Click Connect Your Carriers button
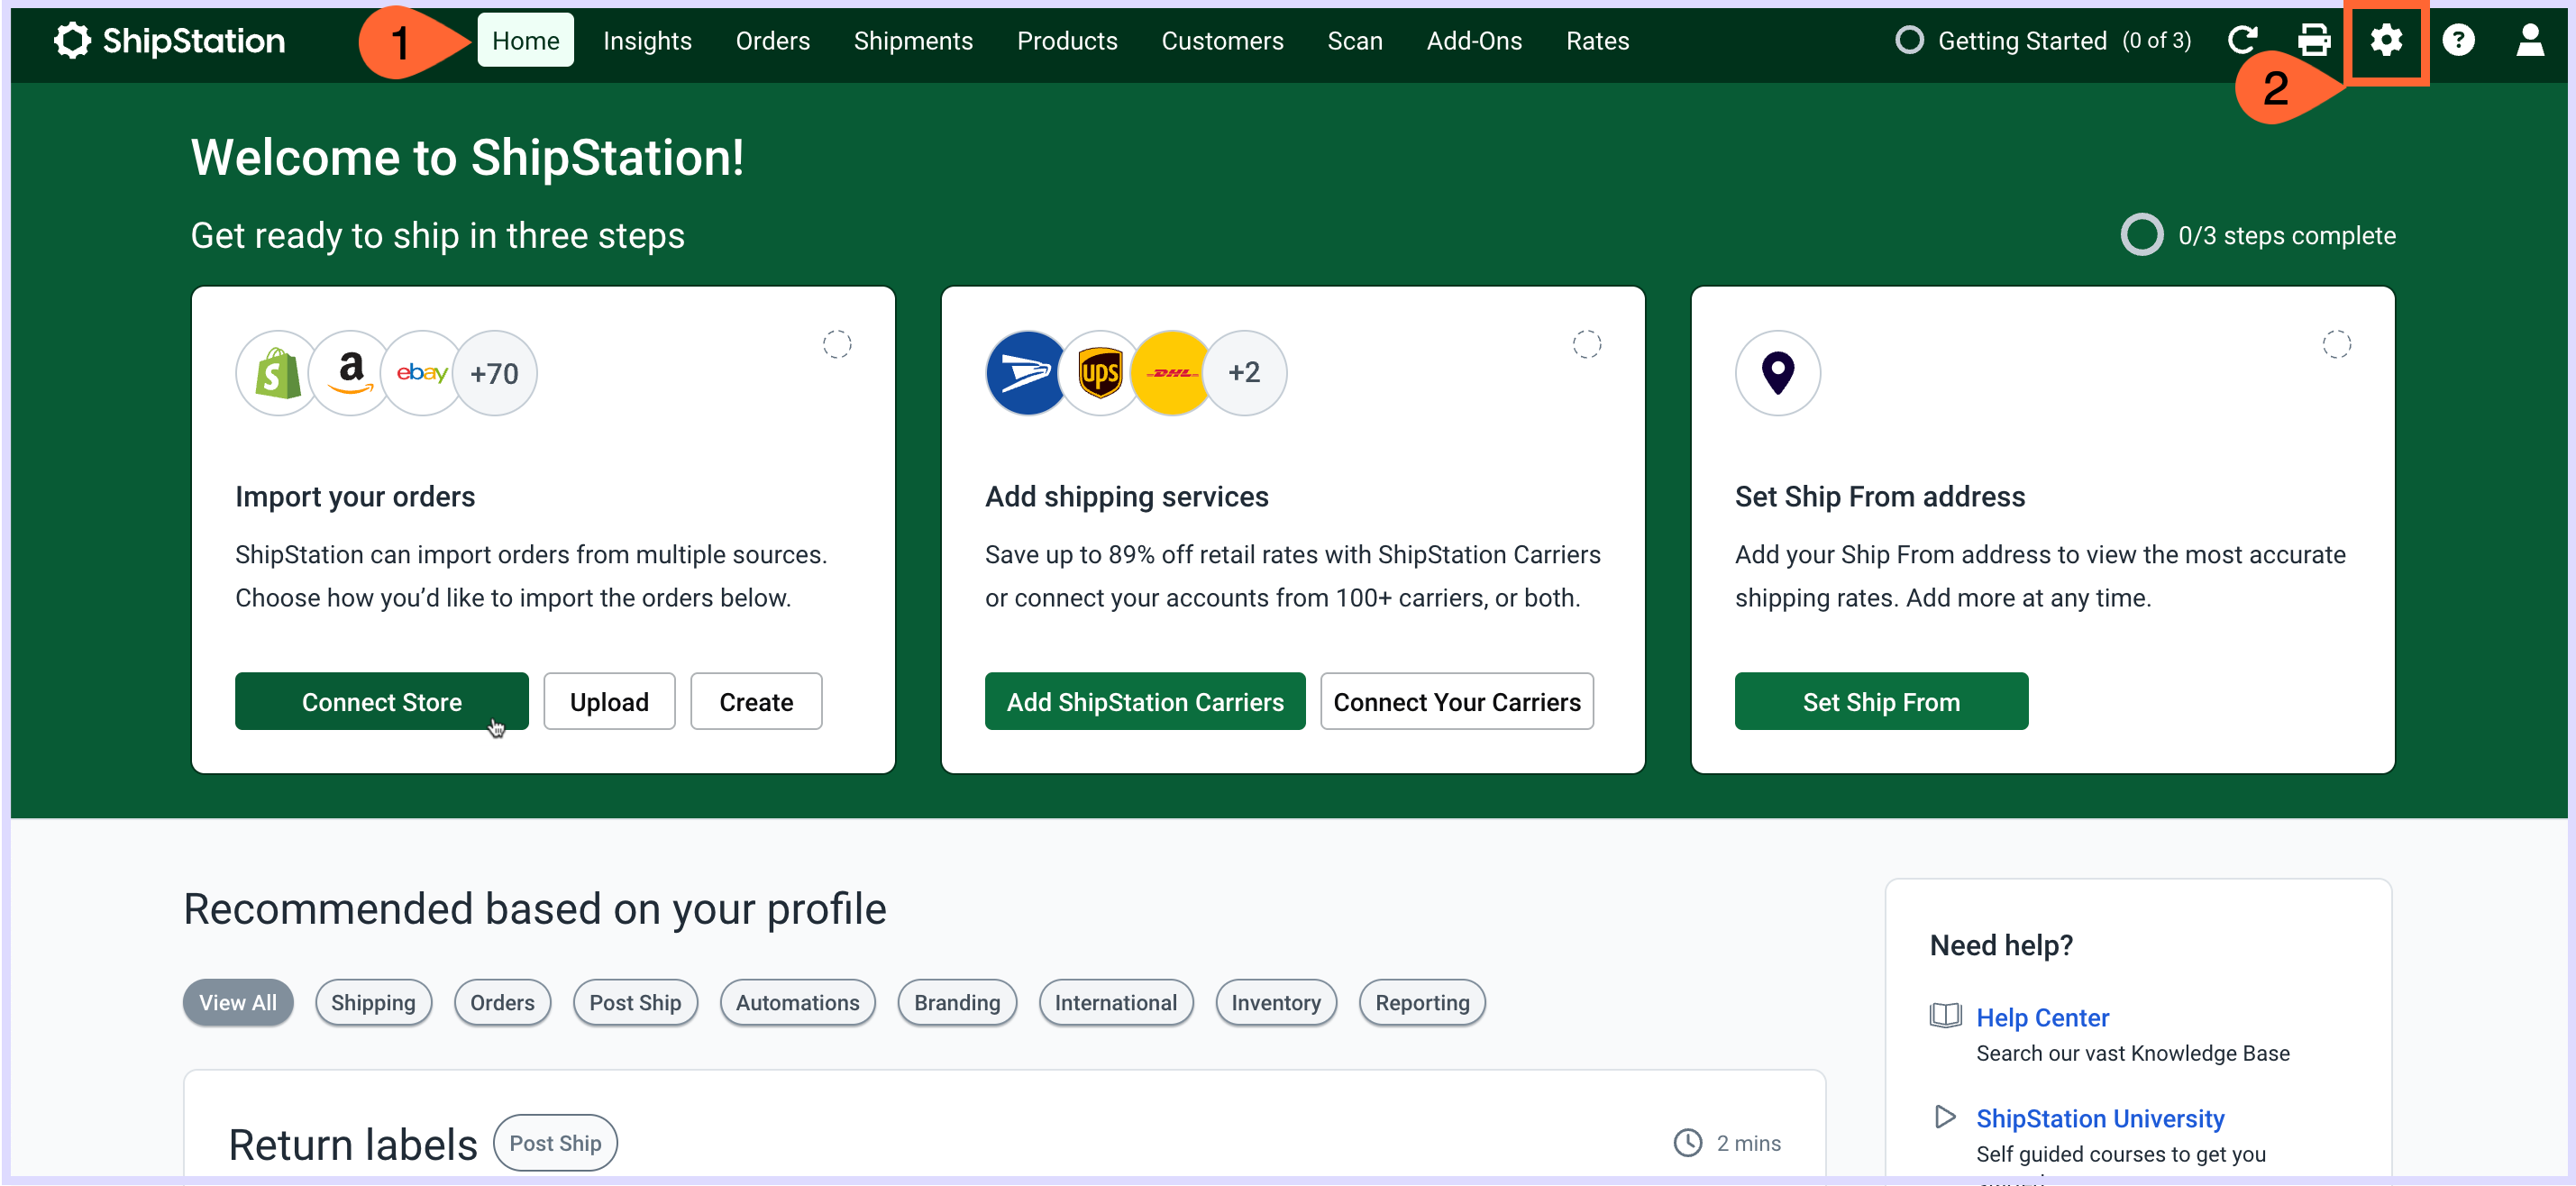This screenshot has width=2576, height=1186. [1457, 701]
